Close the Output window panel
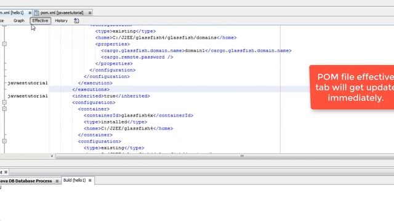The width and height of the screenshot is (394, 221). pyautogui.click(x=6, y=172)
